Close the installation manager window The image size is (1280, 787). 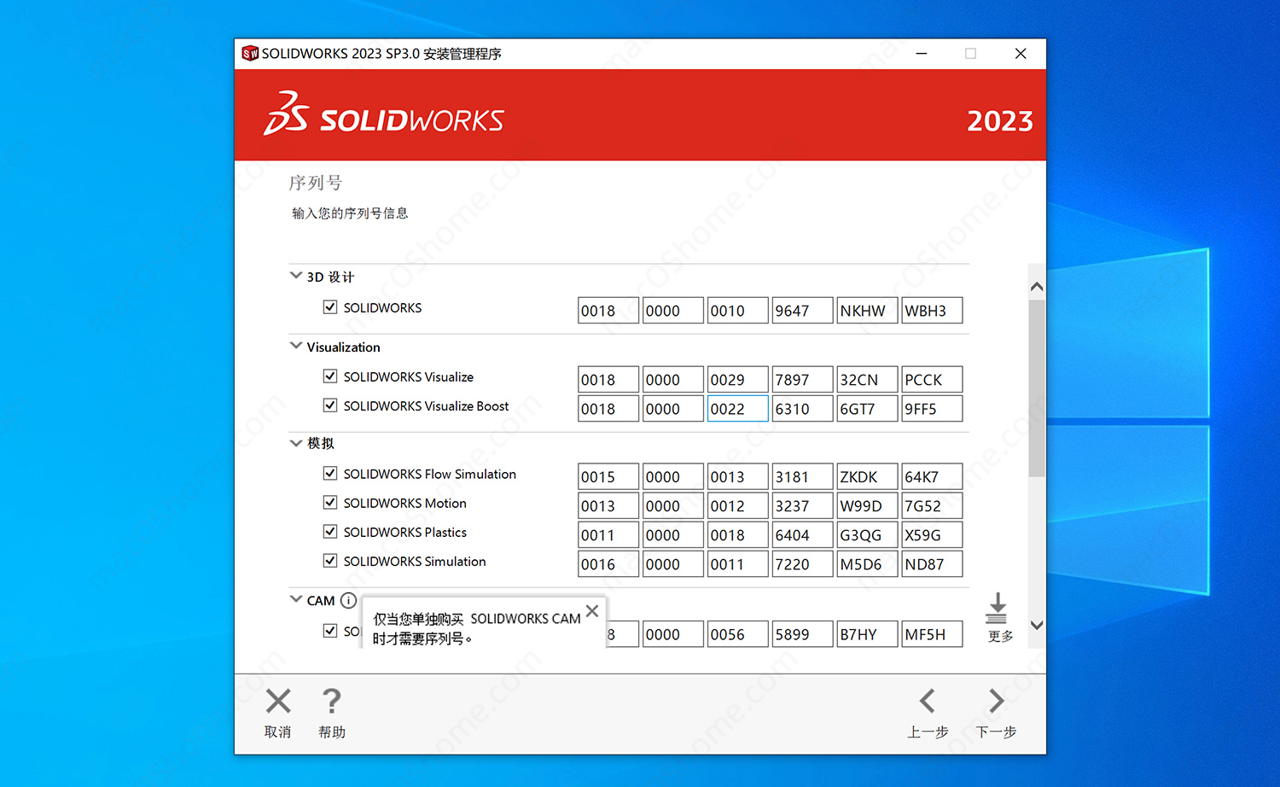click(x=1021, y=54)
